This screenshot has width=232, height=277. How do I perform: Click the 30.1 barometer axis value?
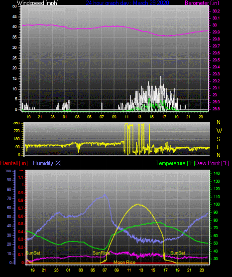click(x=216, y=18)
